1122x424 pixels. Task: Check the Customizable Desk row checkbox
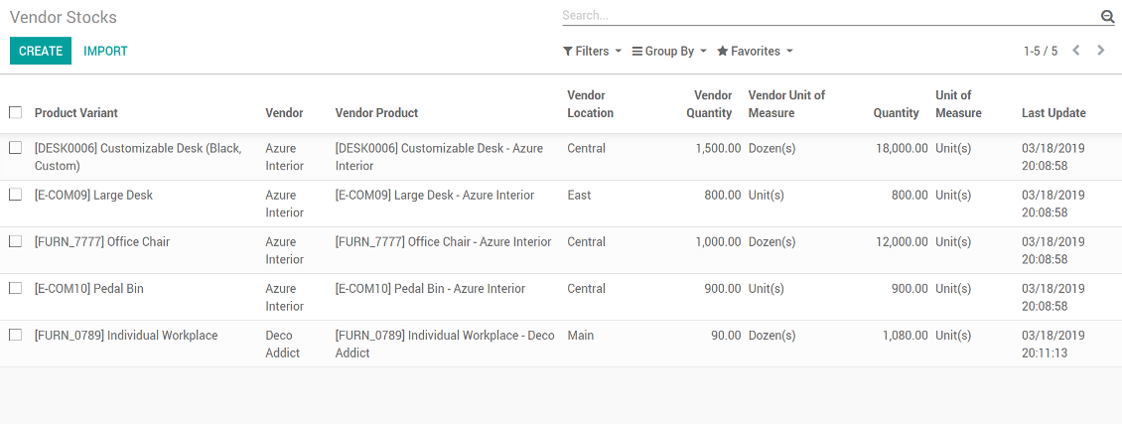pyautogui.click(x=15, y=148)
